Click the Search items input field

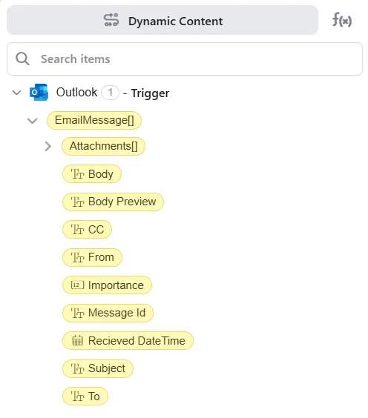[185, 59]
